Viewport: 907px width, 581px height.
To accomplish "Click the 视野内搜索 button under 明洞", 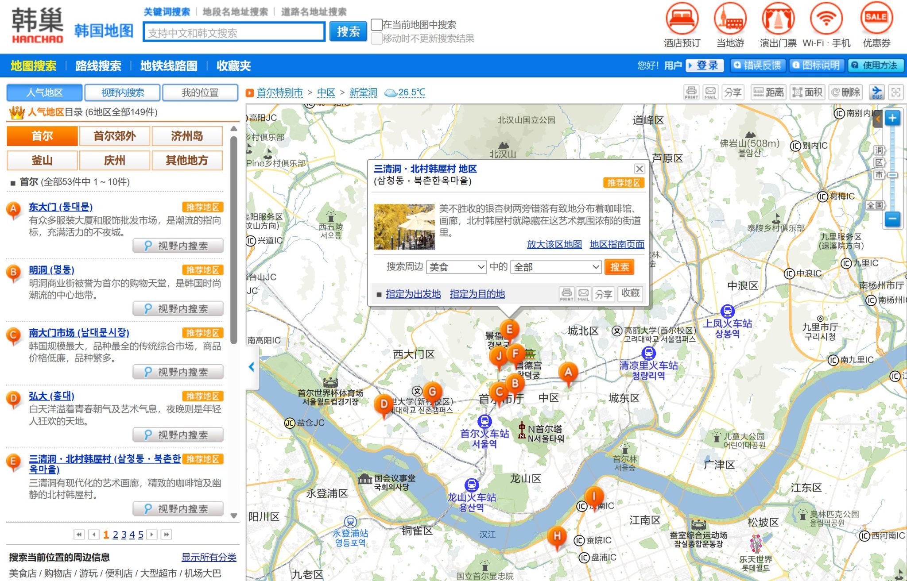I will coord(178,308).
